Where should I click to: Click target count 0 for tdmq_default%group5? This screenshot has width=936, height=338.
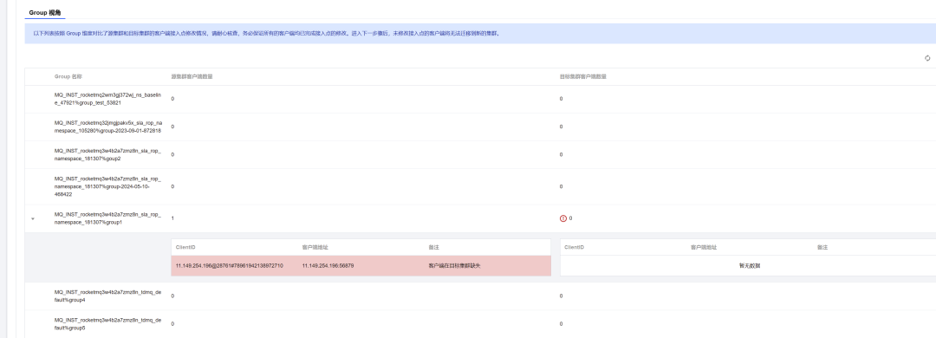[x=561, y=324]
